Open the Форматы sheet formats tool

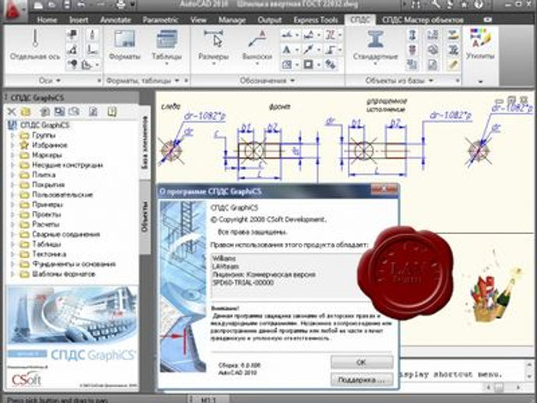click(125, 44)
